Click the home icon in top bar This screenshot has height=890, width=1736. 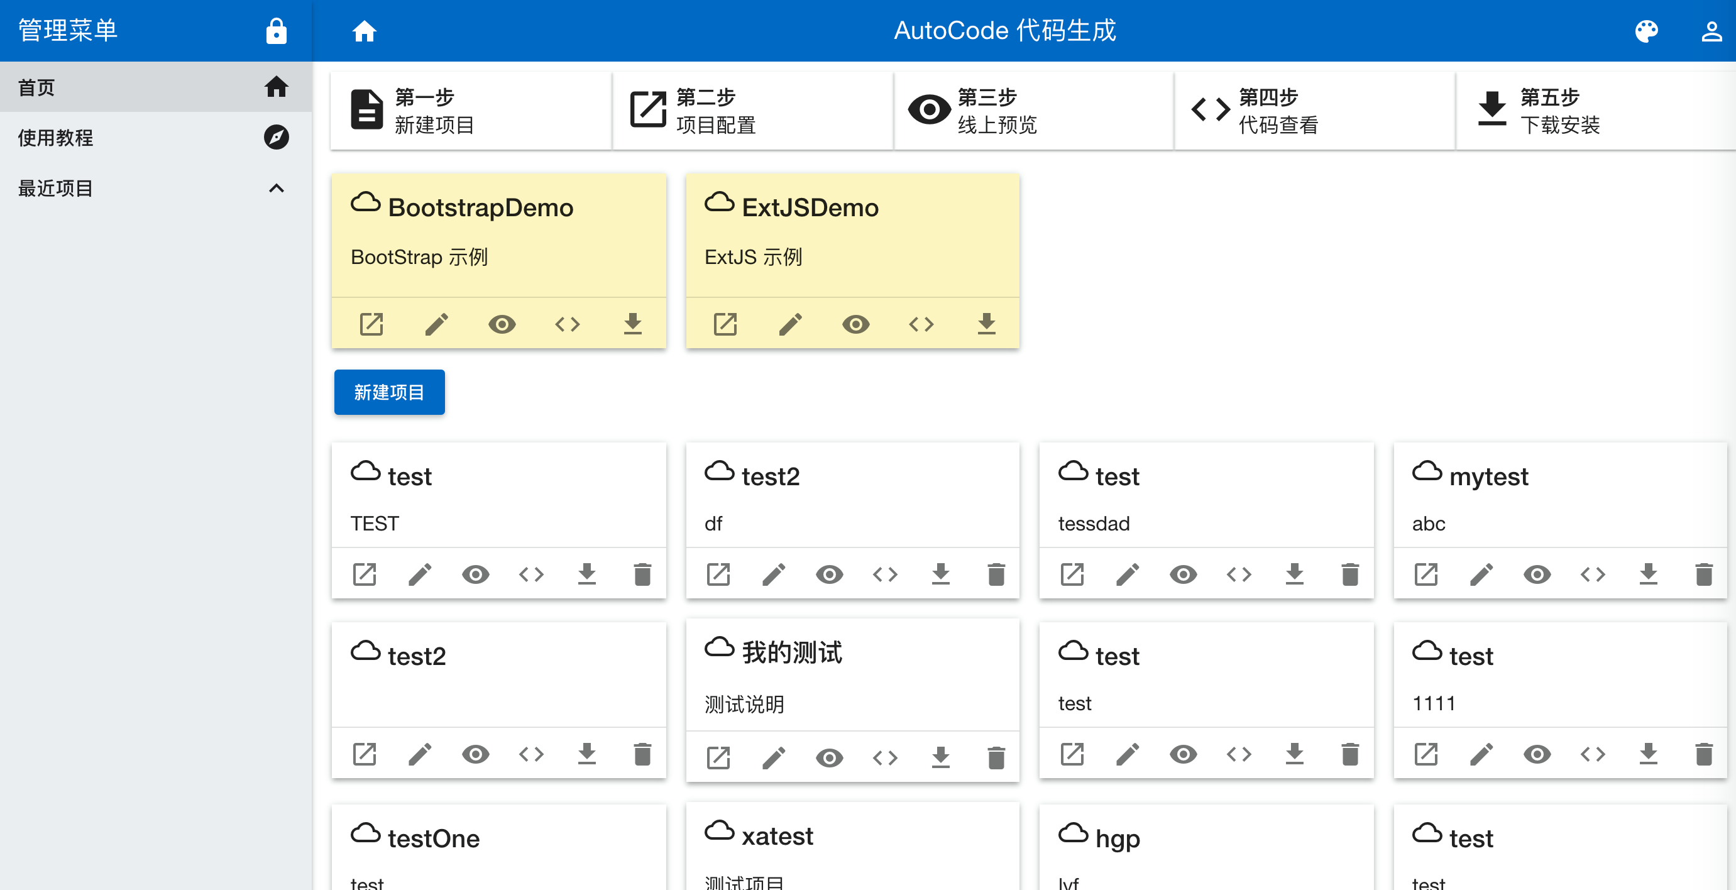coord(364,31)
